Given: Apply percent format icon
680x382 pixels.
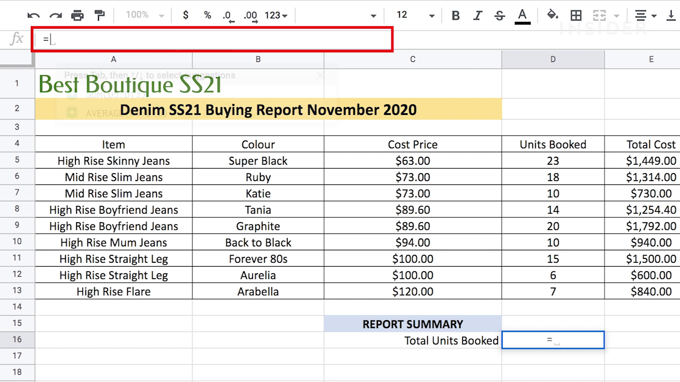Looking at the screenshot, I should coord(208,15).
